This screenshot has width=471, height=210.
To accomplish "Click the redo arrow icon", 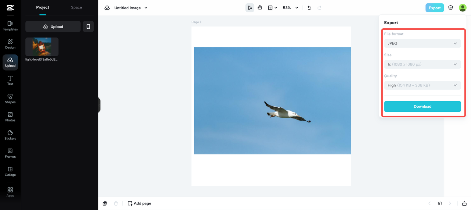I will pos(319,8).
